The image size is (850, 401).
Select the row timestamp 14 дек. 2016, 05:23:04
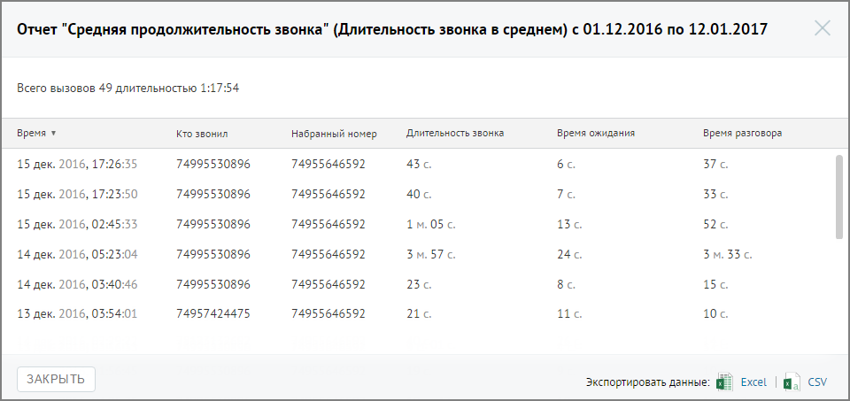point(77,254)
